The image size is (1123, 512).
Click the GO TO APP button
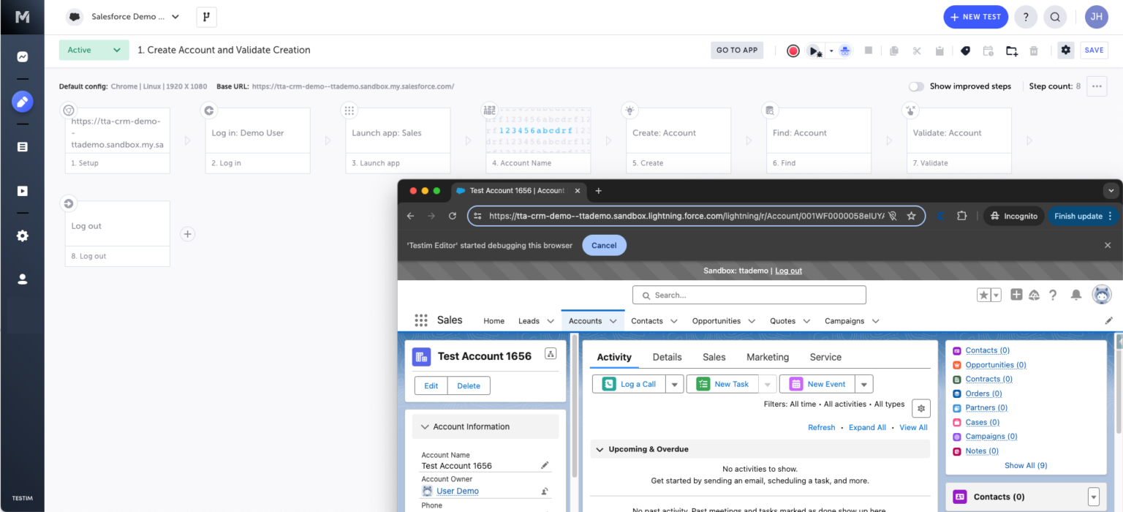coord(736,50)
